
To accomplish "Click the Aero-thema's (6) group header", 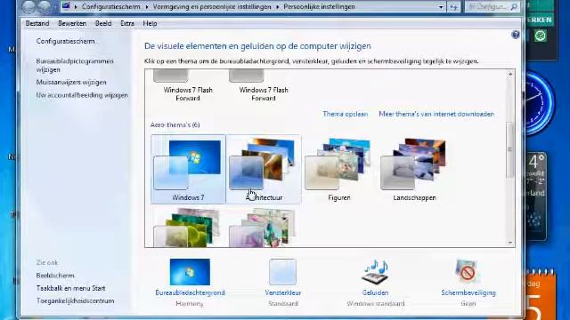I will tap(175, 124).
